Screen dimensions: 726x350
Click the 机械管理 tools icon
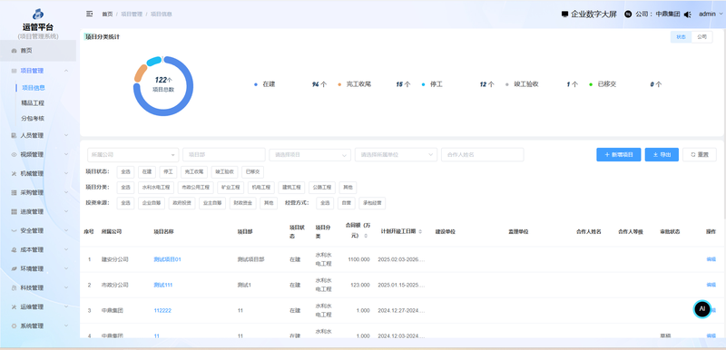coord(14,173)
